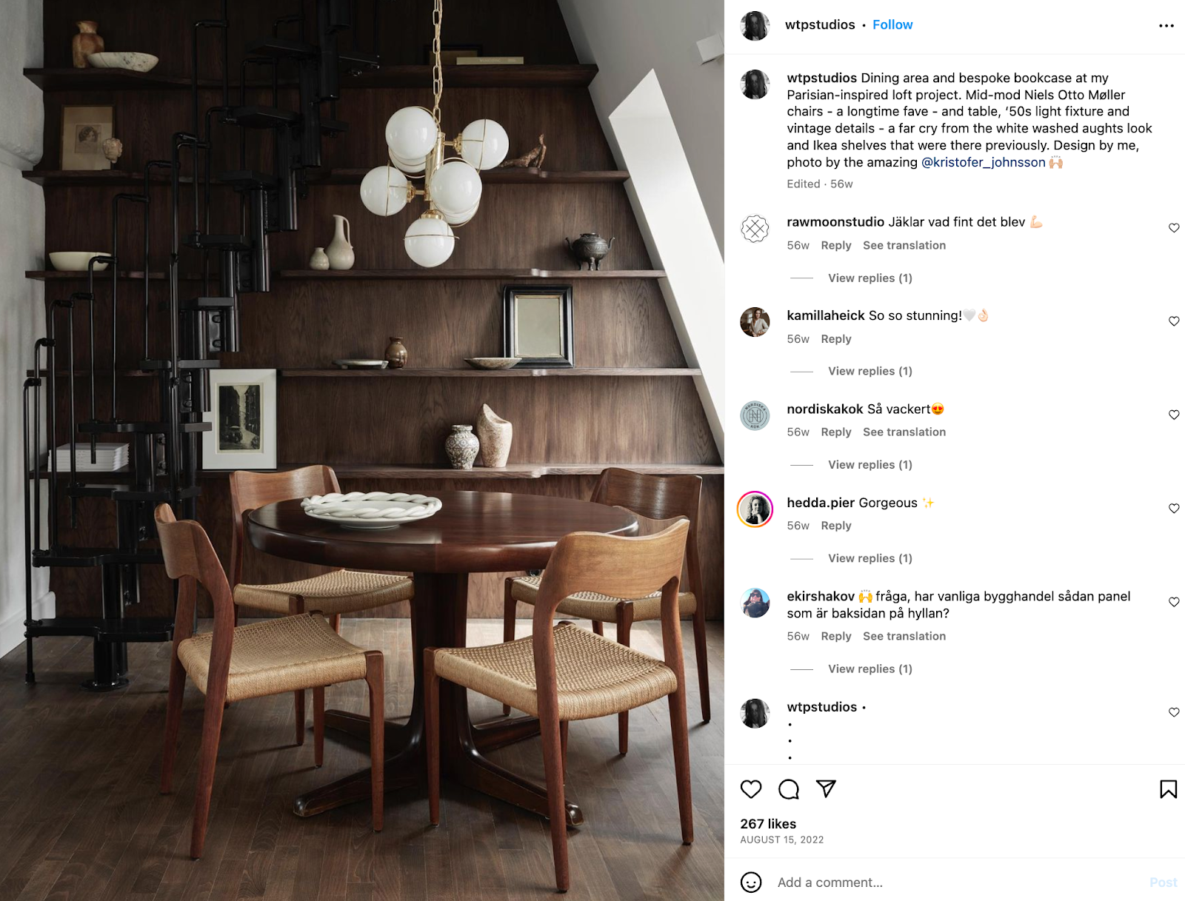See translation of nordiskakok's comment
The width and height of the screenshot is (1185, 901).
(x=904, y=432)
